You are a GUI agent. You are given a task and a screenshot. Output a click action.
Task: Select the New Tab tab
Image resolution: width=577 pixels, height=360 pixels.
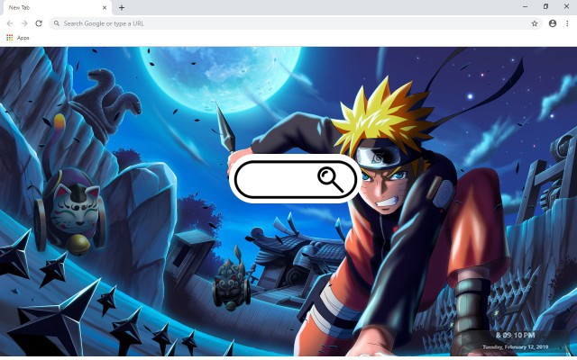click(56, 7)
